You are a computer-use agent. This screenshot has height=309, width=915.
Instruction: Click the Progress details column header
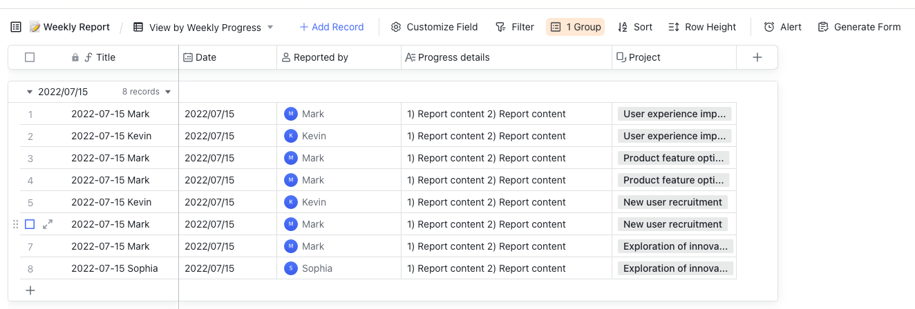click(453, 57)
